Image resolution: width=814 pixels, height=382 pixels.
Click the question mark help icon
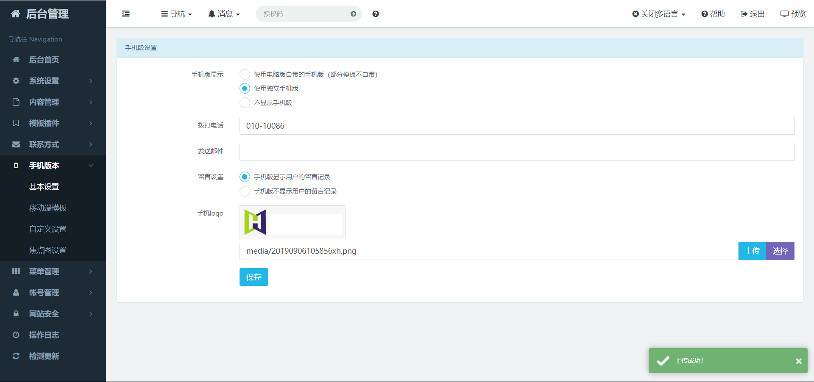376,14
